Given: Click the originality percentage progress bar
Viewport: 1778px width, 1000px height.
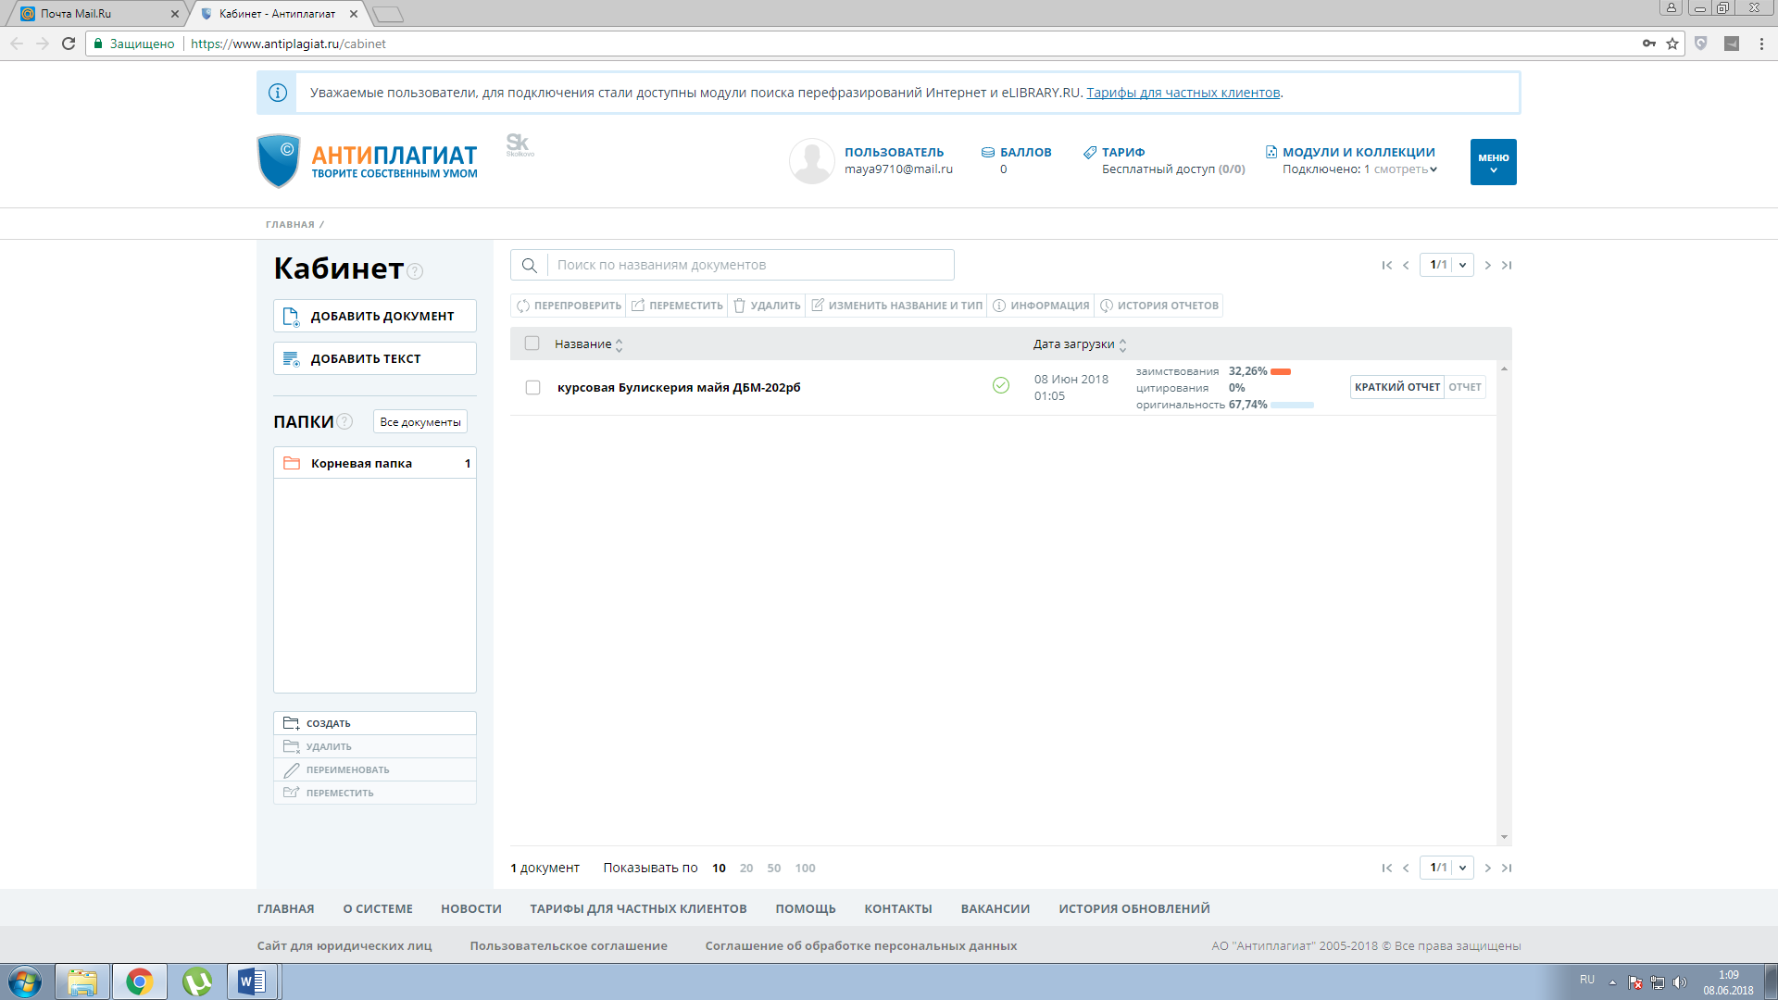Looking at the screenshot, I should tap(1292, 405).
